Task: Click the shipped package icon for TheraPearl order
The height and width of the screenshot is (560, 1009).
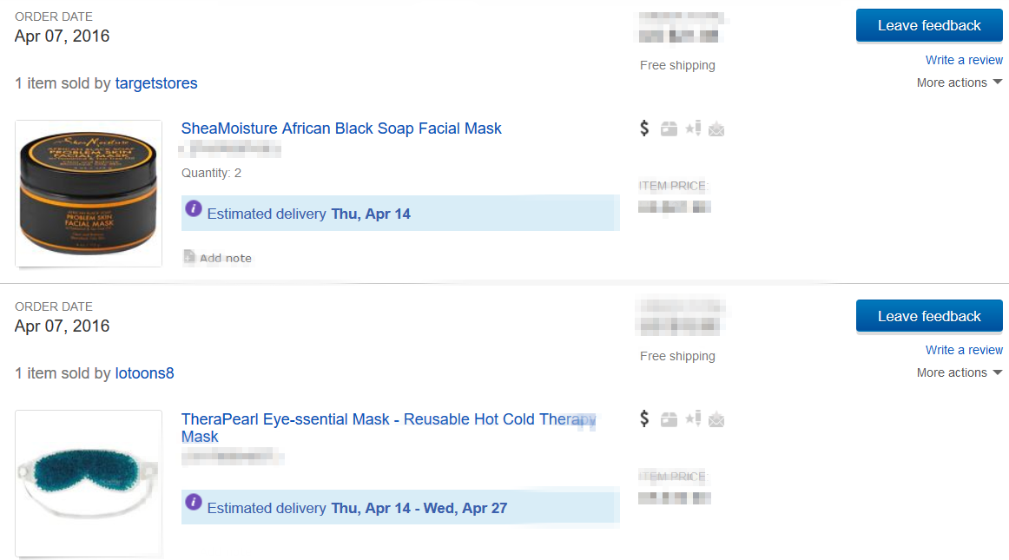Action: click(x=669, y=419)
